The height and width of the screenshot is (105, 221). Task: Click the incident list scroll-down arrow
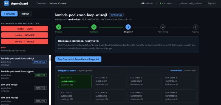[x=50, y=104]
